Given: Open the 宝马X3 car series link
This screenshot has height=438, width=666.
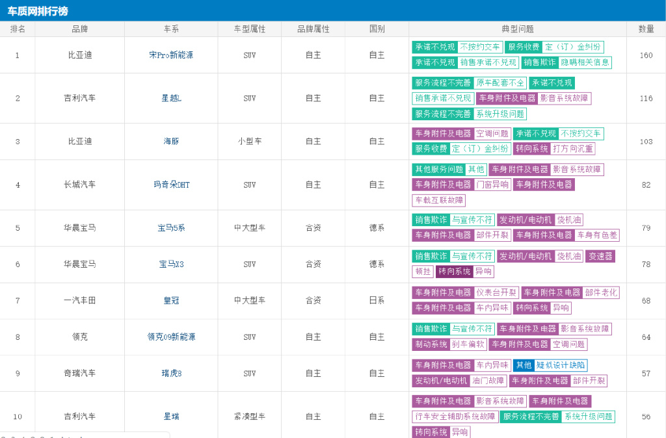Looking at the screenshot, I should point(171,264).
